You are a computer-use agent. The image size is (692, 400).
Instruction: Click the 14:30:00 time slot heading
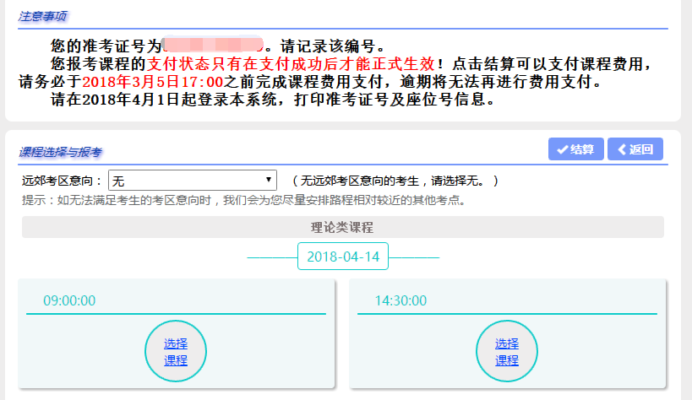tap(400, 300)
